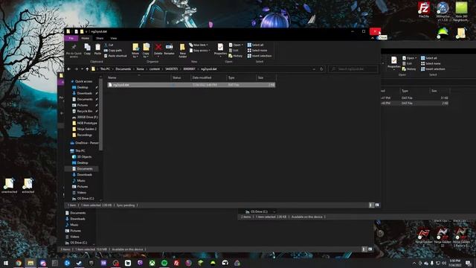
Task: Open the Easy access dropdown
Action: point(200,51)
